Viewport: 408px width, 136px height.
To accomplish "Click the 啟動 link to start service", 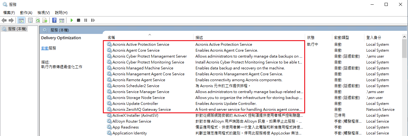I will [45, 48].
